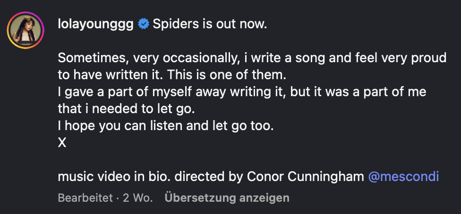Click the Bearbeitet edited label
Viewport: 461px width, 214px height.
tap(85, 198)
